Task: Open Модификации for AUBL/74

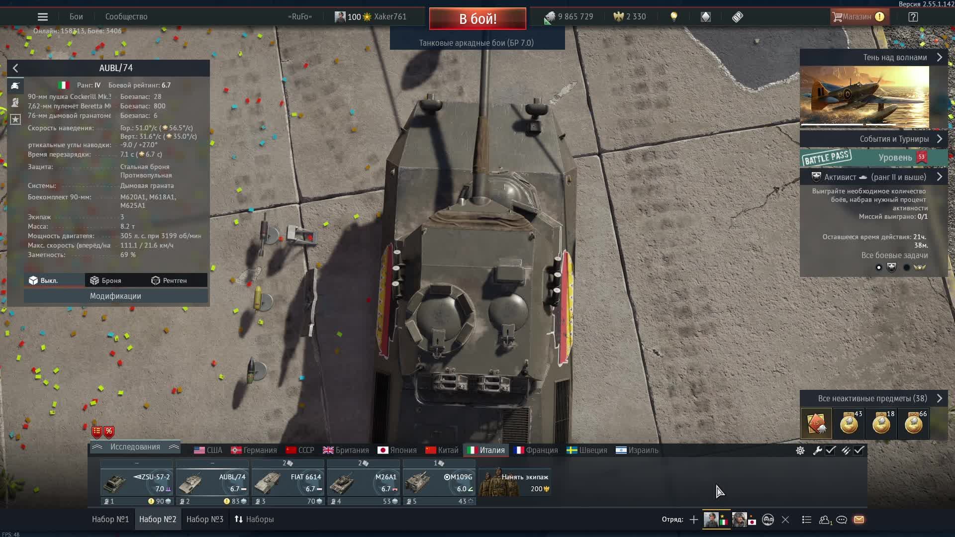Action: click(x=116, y=296)
